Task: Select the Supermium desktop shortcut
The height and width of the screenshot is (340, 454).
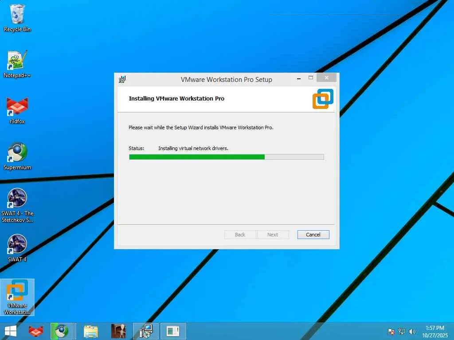Action: [17, 156]
